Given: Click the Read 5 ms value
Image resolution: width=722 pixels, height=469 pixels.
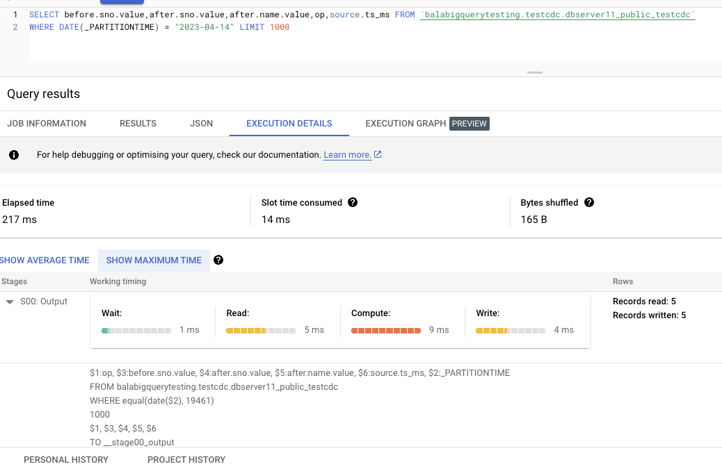Looking at the screenshot, I should (x=314, y=330).
